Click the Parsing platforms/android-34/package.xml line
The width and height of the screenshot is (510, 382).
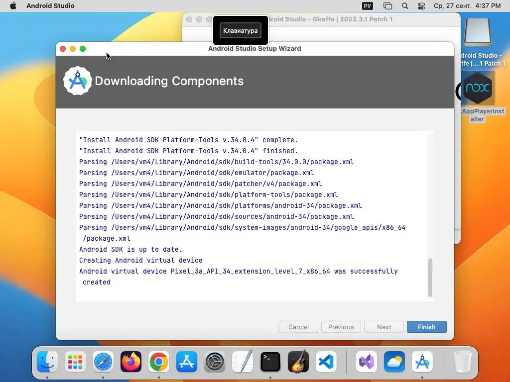click(x=221, y=205)
